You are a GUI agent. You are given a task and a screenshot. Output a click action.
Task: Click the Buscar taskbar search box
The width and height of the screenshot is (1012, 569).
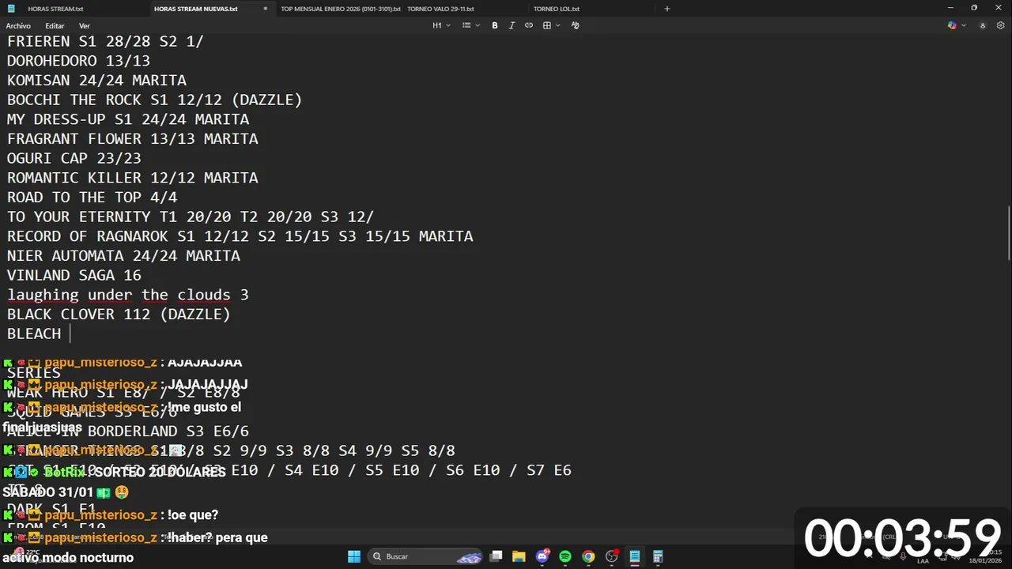425,556
